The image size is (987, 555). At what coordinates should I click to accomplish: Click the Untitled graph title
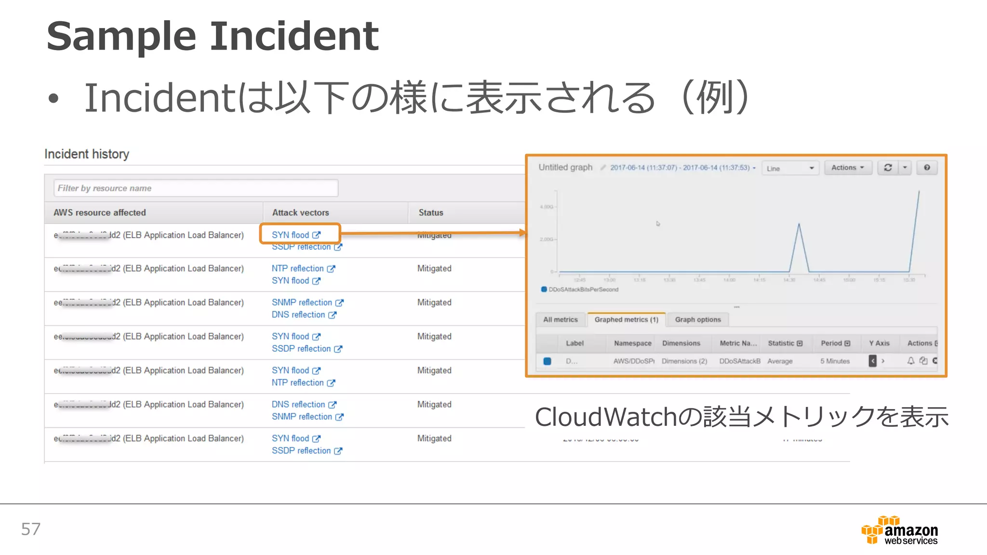pyautogui.click(x=565, y=167)
